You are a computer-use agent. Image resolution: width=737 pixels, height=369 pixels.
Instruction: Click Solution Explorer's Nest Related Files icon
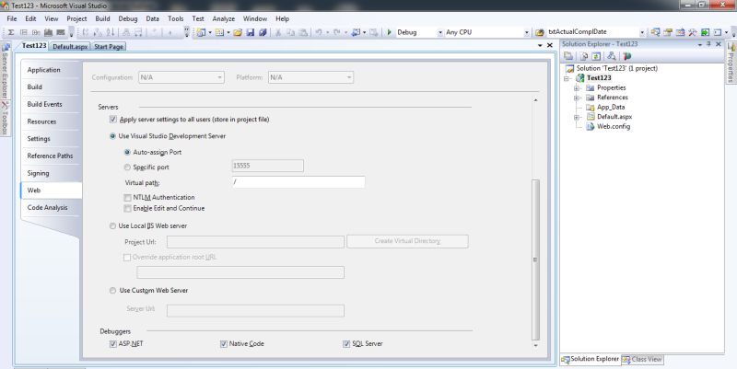[x=612, y=56]
